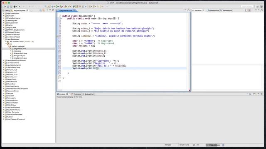
Task: Select the Polymorphism project
Action: tap(12, 100)
